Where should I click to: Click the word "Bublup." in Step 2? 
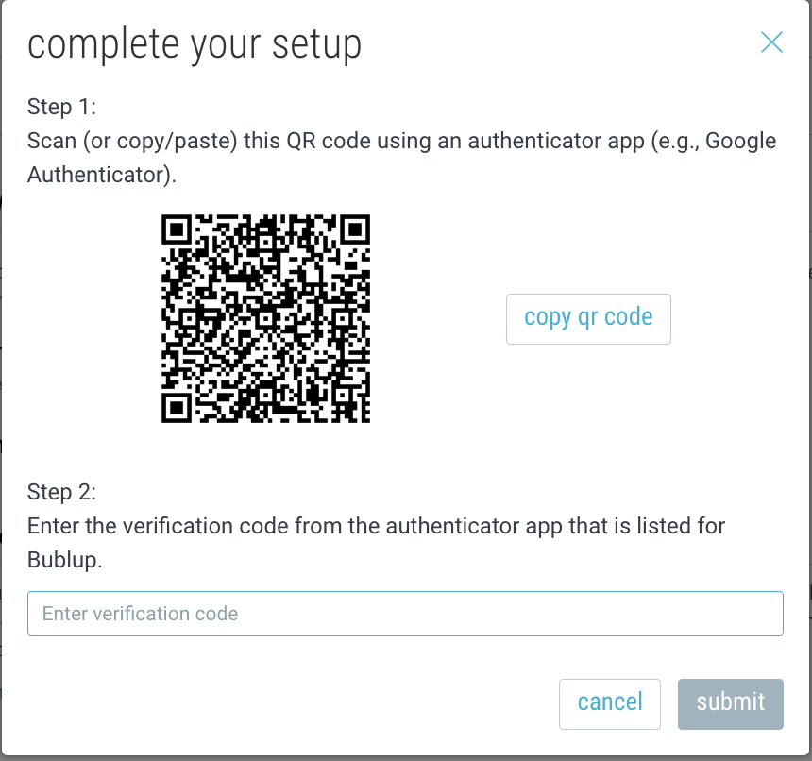pos(65,560)
